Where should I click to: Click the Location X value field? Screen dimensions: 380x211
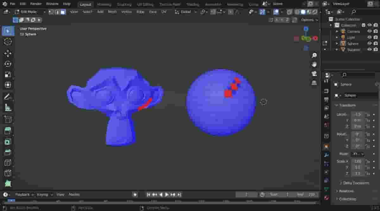click(358, 114)
